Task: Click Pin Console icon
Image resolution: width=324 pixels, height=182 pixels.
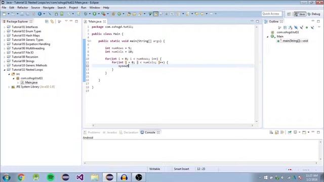Action: click(x=290, y=132)
